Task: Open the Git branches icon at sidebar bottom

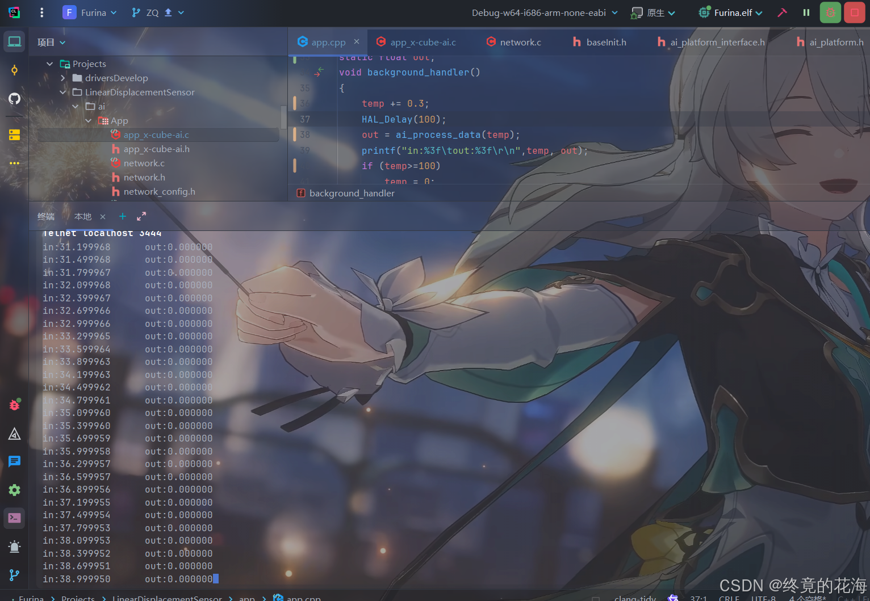Action: coord(14,575)
